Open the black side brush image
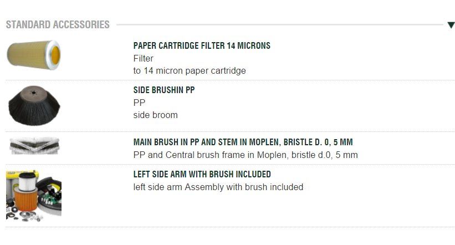Image resolution: width=455 pixels, height=245 pixels. (x=34, y=105)
